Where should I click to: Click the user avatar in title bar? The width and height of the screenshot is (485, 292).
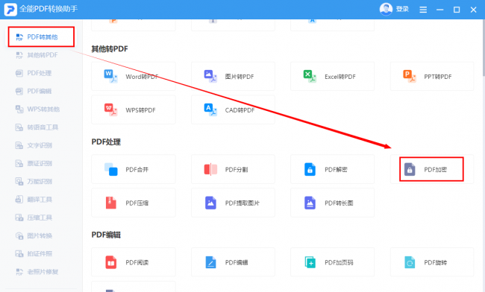point(386,9)
